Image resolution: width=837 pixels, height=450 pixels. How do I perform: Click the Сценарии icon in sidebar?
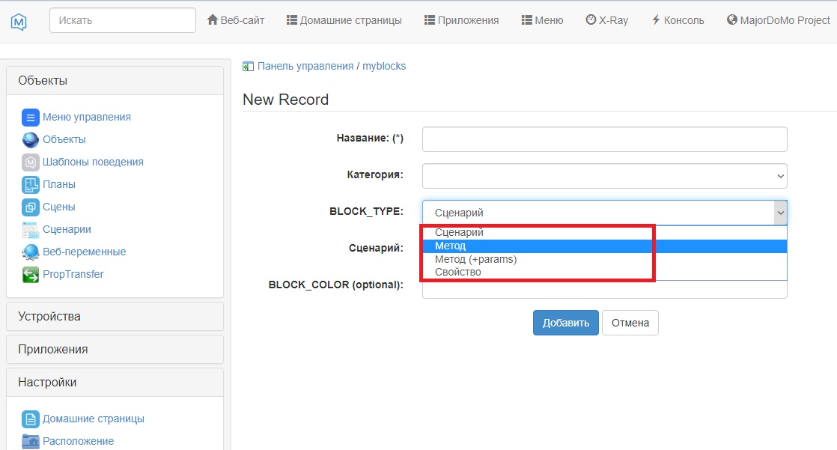(30, 230)
